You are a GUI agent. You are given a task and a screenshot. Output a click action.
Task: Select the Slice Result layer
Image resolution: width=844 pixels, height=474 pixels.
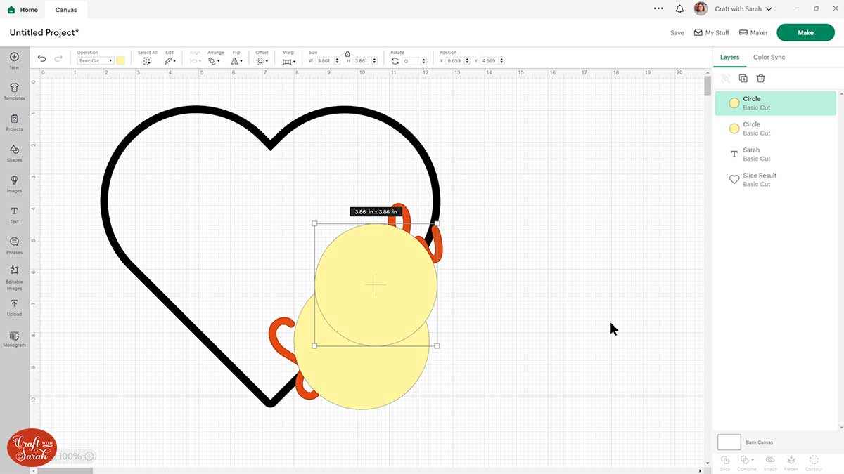tap(776, 180)
